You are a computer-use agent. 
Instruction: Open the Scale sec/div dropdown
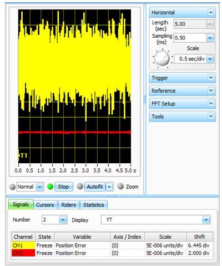210,59
